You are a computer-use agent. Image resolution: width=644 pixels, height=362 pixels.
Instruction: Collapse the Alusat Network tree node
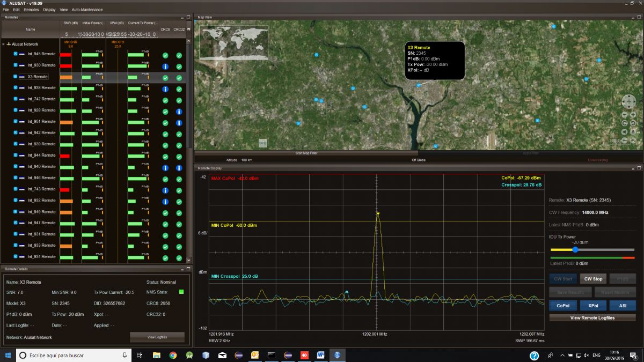click(x=4, y=44)
